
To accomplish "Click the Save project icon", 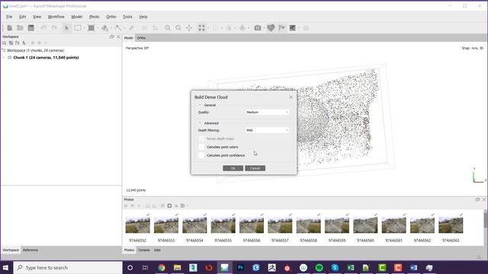I will pos(30,28).
